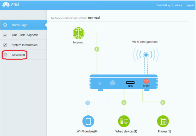Screen dimensions: 196x136
Task: Open the Wired devices computer icon
Action: pos(124,121)
